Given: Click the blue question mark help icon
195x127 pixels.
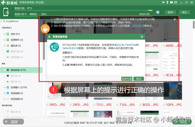Looking at the screenshot, I should [x=158, y=12].
